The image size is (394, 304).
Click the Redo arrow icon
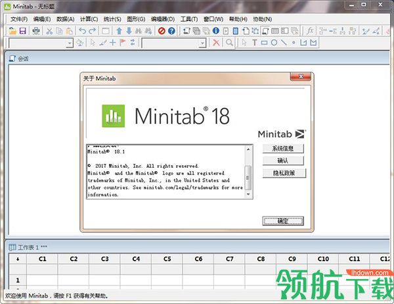[92, 31]
